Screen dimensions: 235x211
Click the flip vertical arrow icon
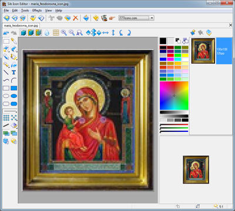pyautogui.click(x=113, y=33)
